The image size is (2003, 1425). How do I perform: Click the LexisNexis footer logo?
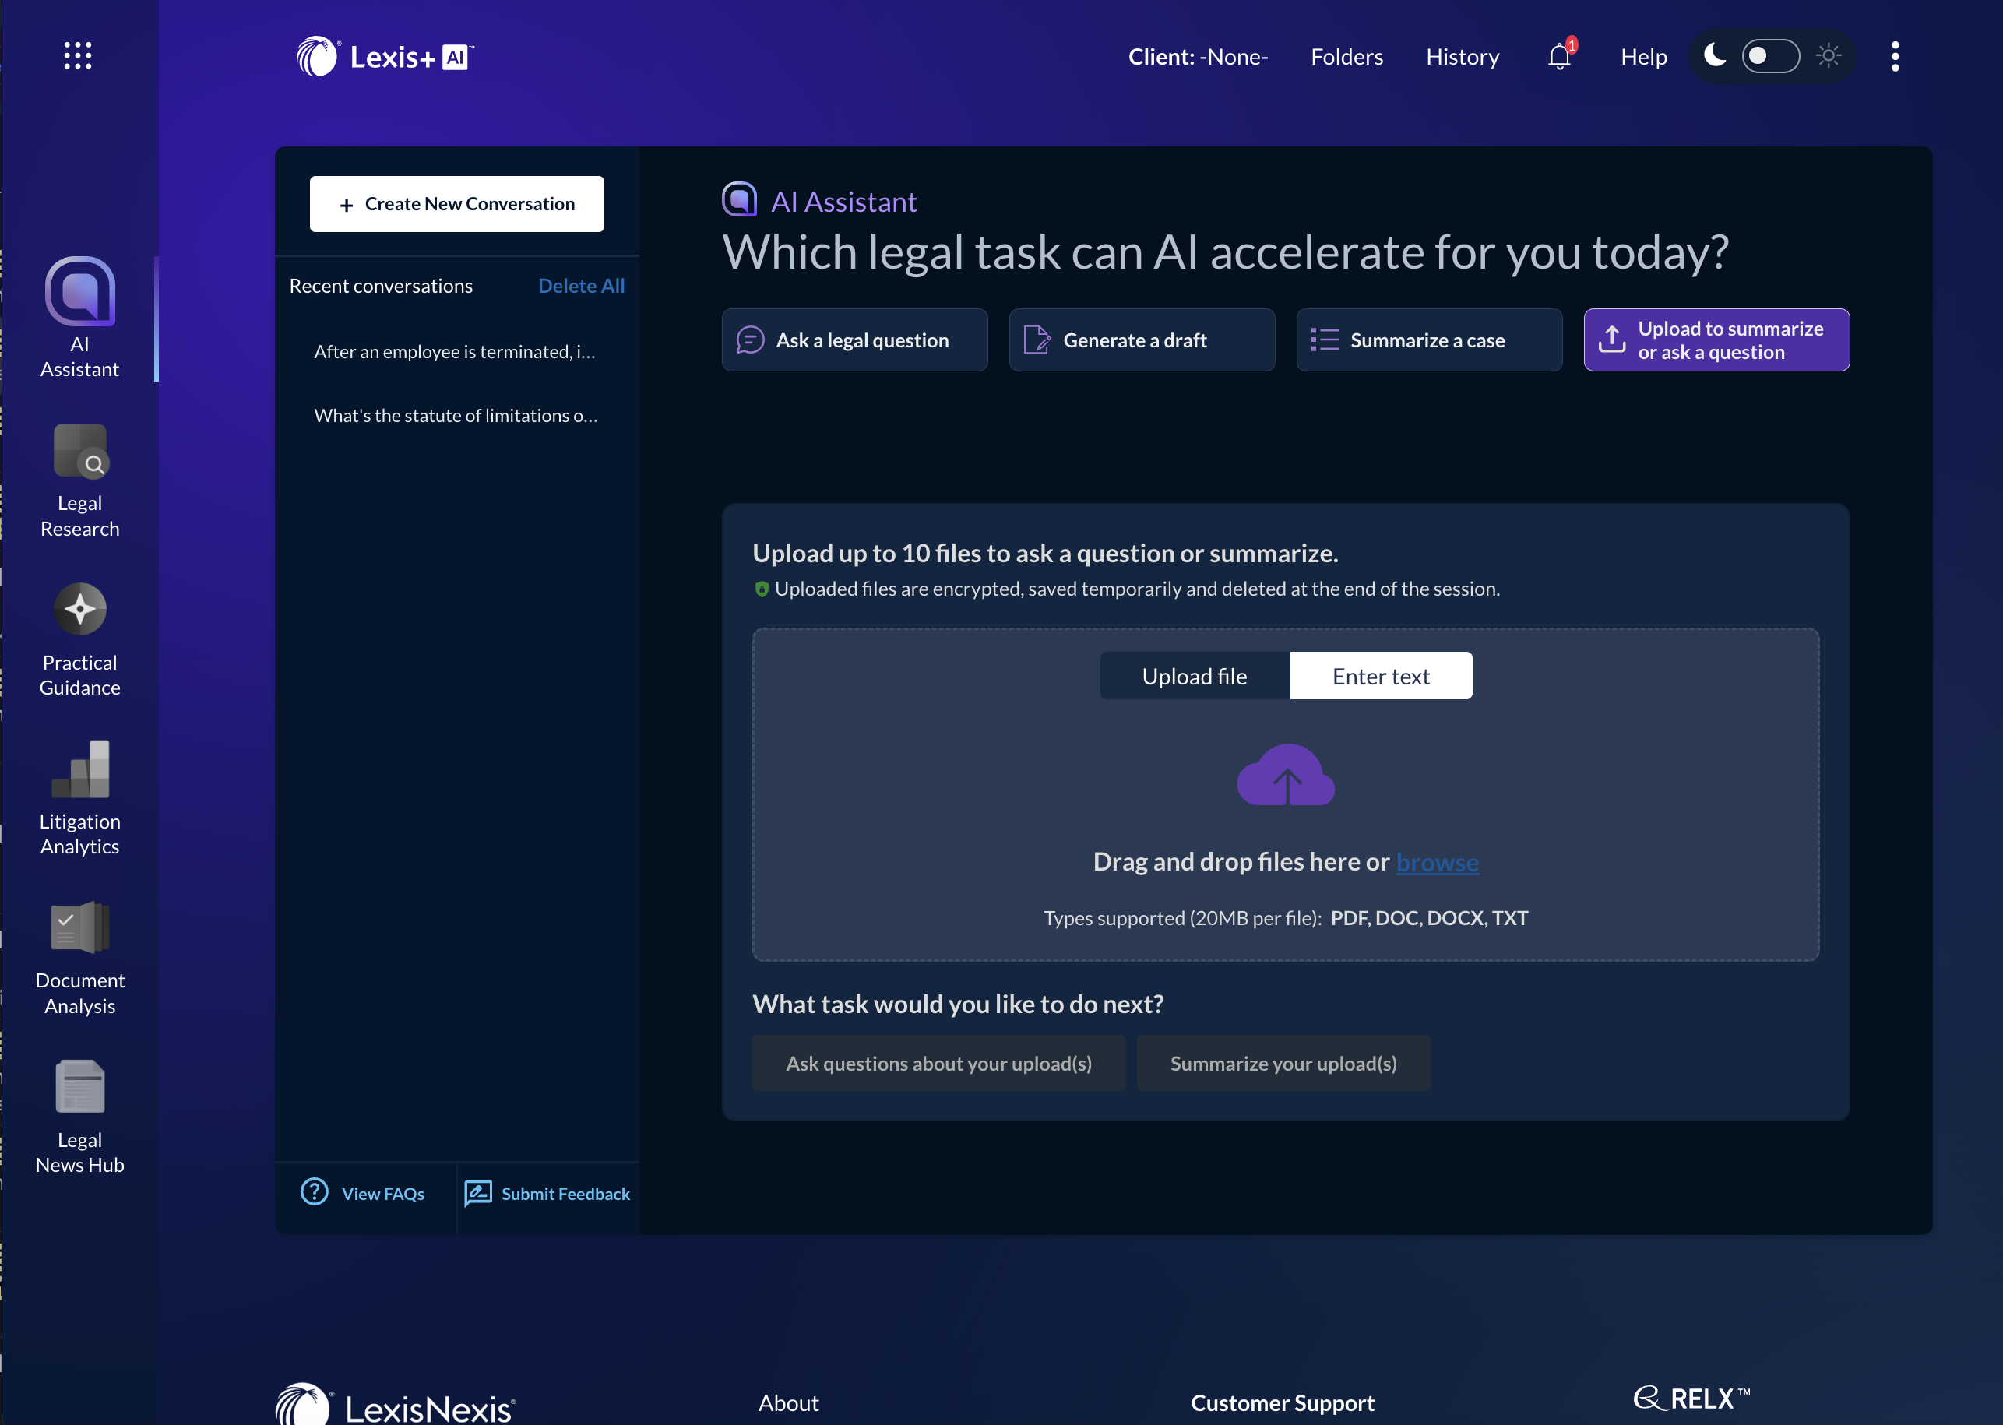[x=396, y=1404]
